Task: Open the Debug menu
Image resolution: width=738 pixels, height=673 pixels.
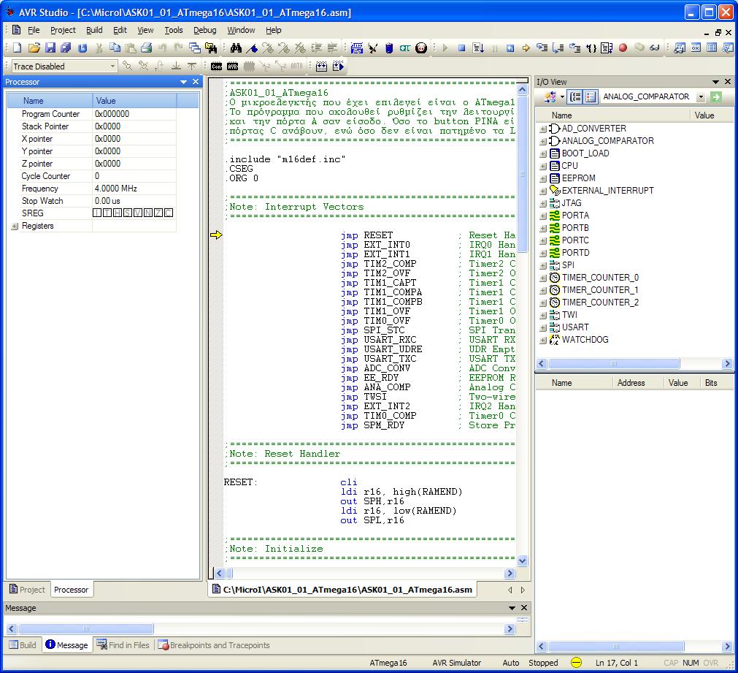Action: point(204,30)
